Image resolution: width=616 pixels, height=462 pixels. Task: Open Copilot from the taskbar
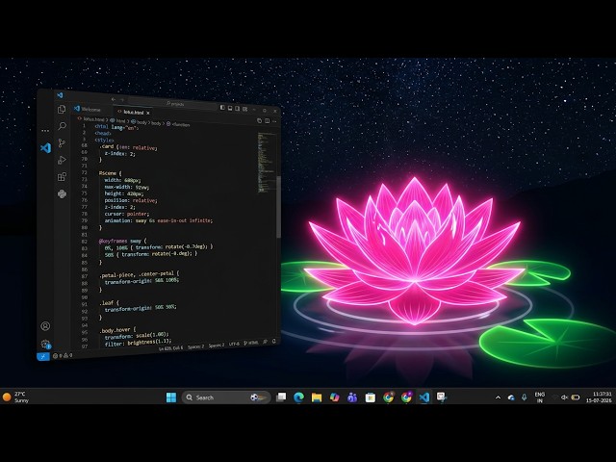[334, 398]
